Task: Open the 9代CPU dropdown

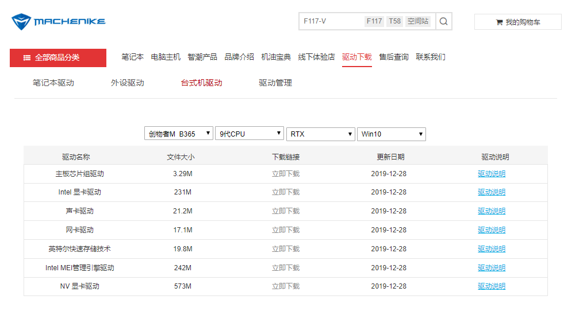Action: (x=250, y=134)
